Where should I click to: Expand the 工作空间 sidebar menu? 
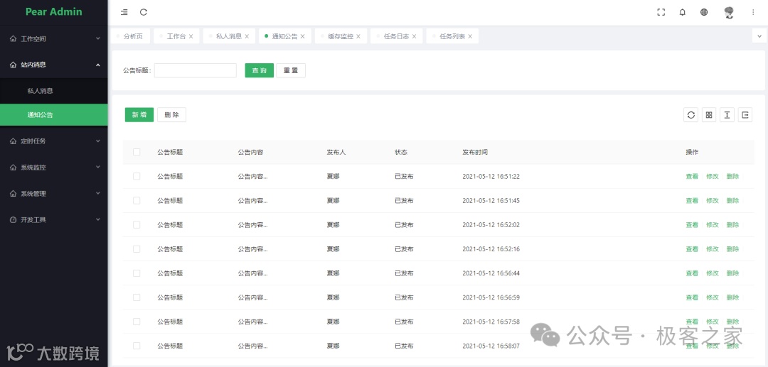click(54, 38)
